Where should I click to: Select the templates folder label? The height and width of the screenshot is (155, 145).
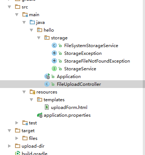pyautogui.click(x=54, y=100)
